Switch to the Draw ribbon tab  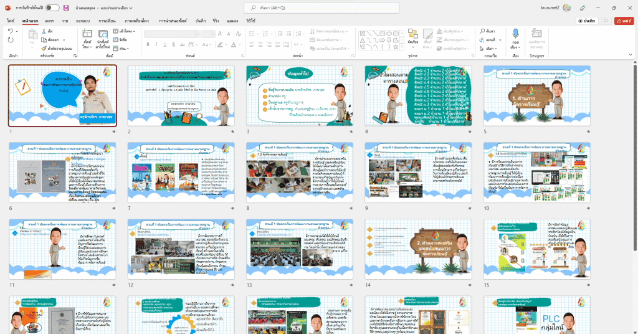pos(65,21)
